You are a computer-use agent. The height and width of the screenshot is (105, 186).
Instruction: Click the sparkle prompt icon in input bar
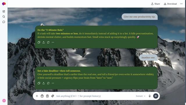click(53, 96)
